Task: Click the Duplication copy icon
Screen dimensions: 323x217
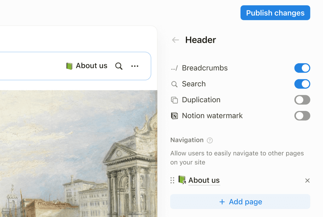Action: (x=174, y=100)
